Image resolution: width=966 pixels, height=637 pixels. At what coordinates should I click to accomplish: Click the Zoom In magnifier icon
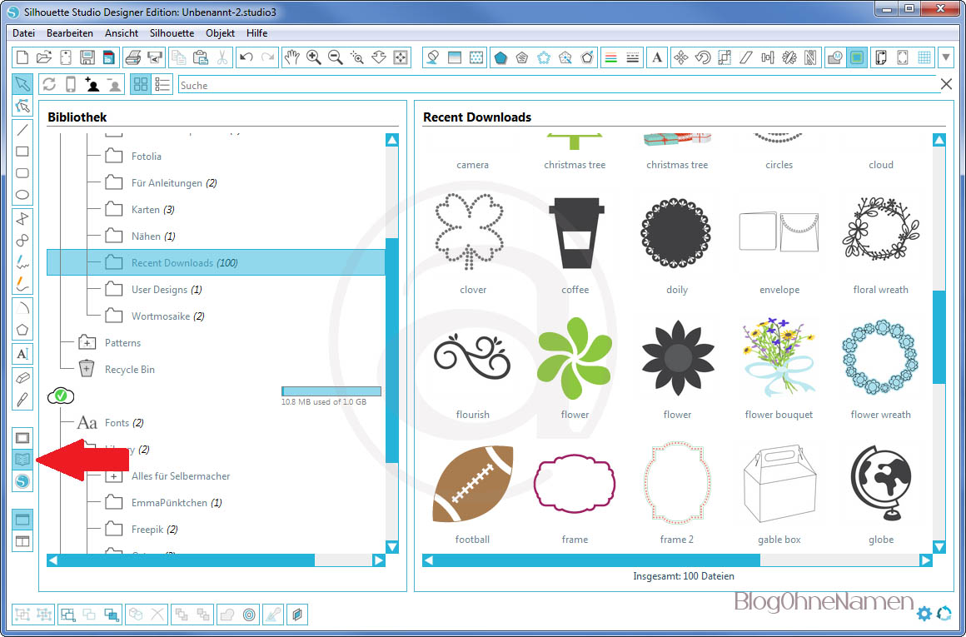click(x=314, y=57)
